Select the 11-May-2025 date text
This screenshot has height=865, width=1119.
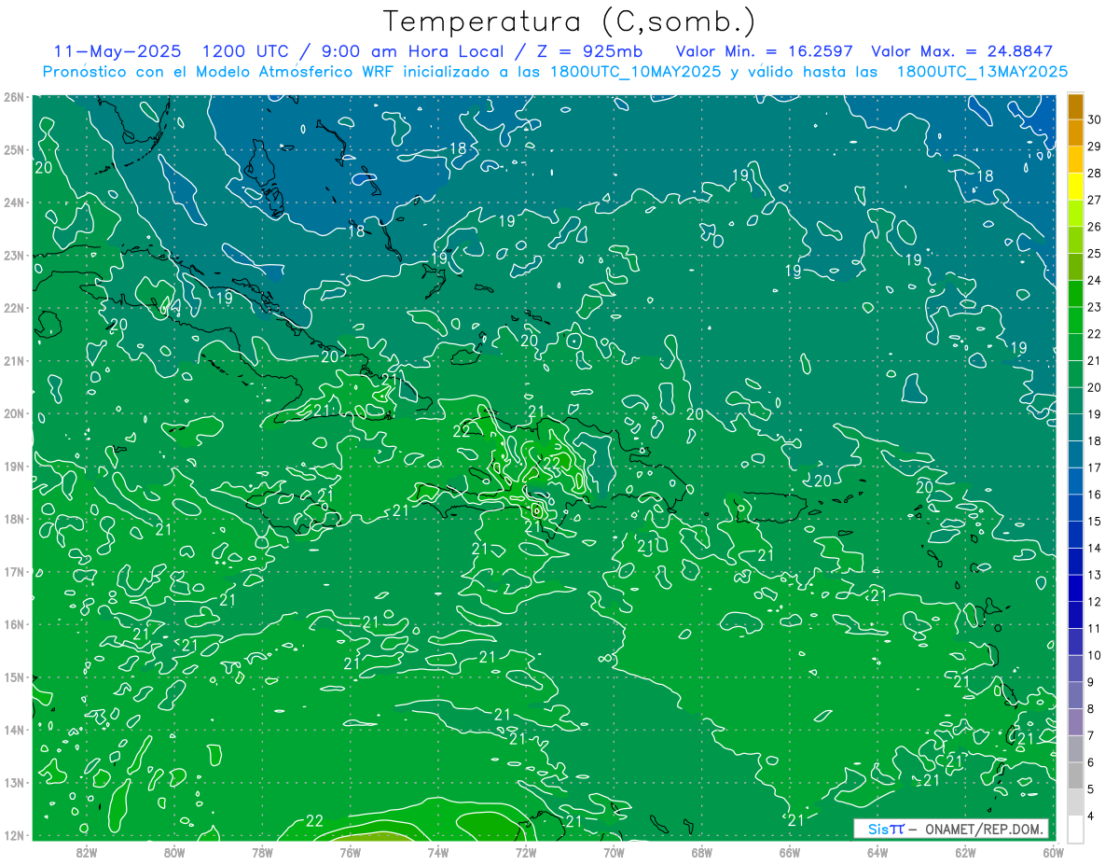tap(117, 51)
